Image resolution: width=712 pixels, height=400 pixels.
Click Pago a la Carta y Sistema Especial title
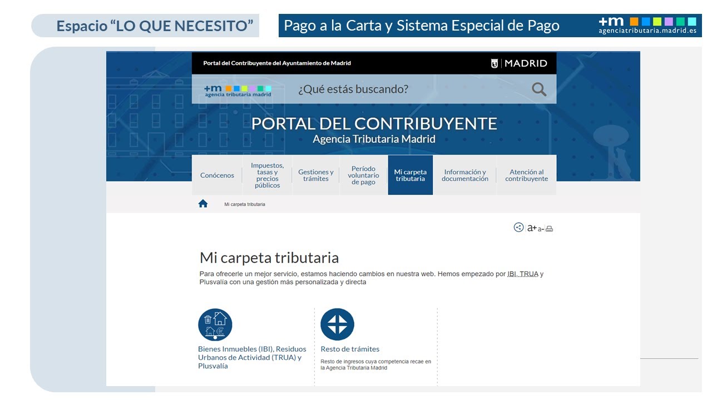tap(422, 26)
